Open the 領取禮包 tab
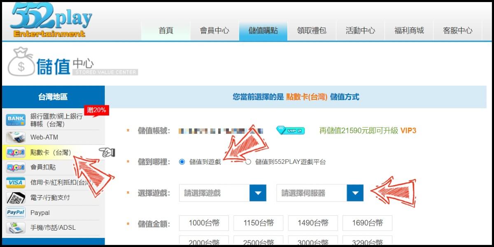This screenshot has height=247, width=494. coord(312,30)
